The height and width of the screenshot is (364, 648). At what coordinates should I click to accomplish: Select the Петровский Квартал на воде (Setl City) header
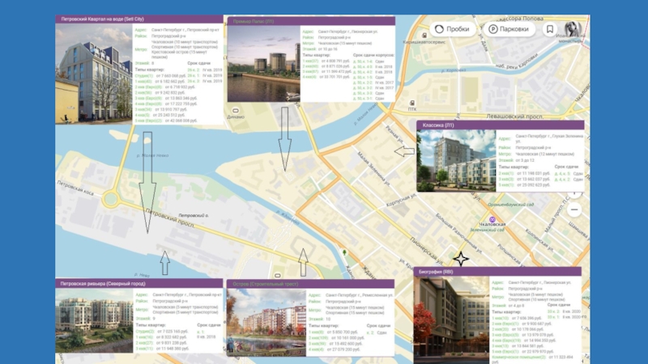(139, 19)
